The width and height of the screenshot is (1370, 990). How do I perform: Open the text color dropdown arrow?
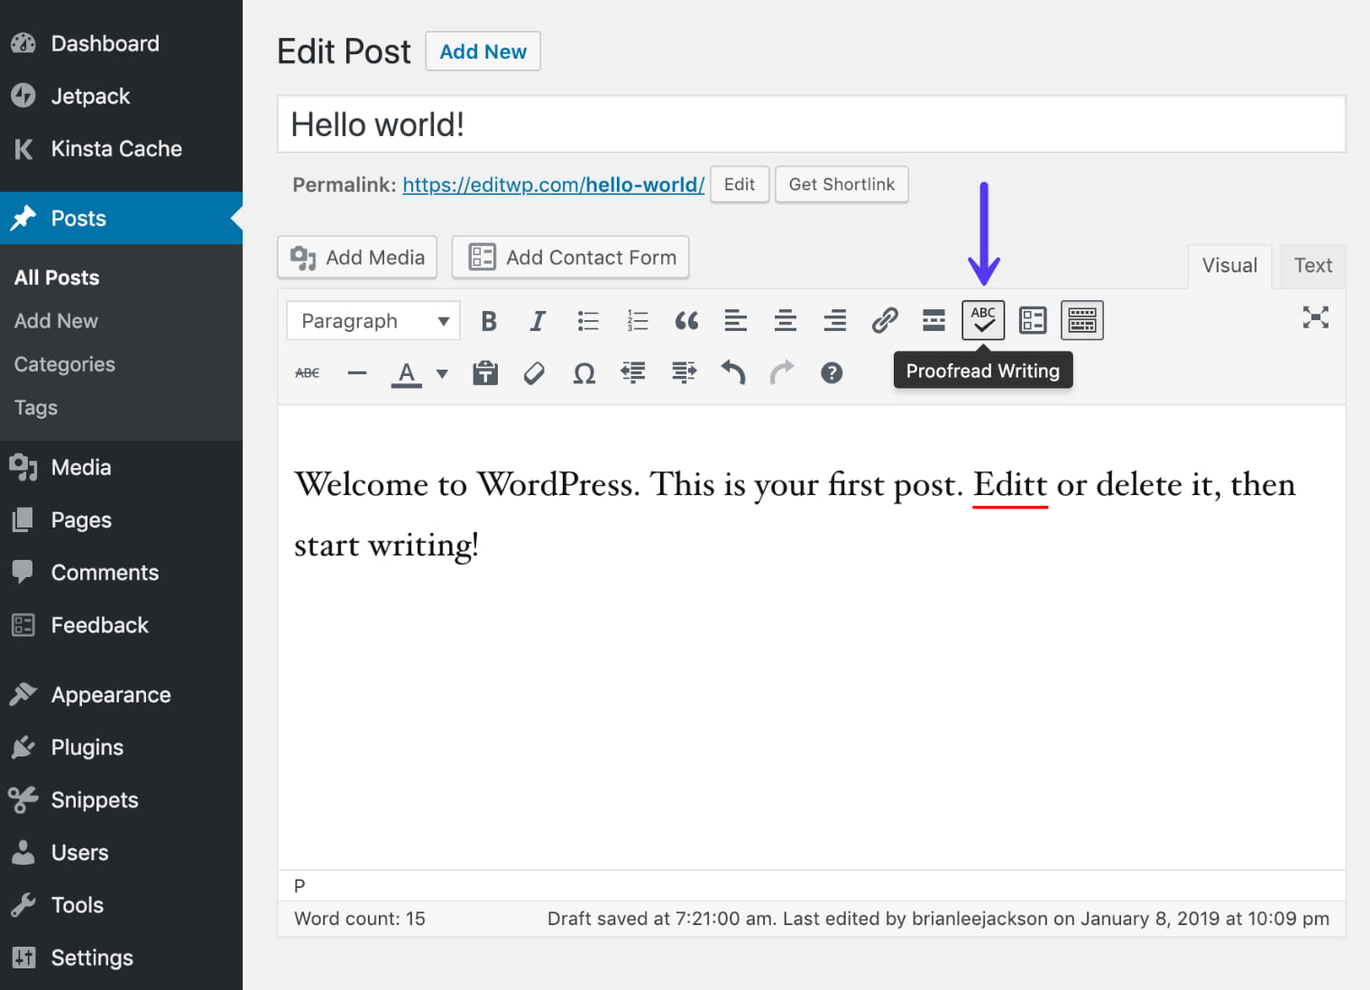point(441,372)
